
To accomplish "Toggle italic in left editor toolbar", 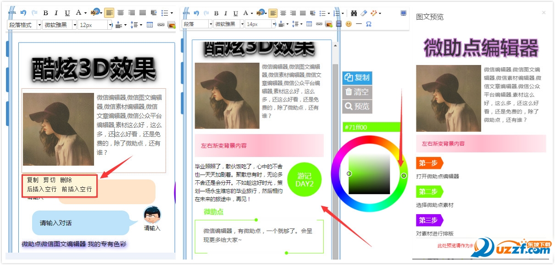I will [56, 13].
